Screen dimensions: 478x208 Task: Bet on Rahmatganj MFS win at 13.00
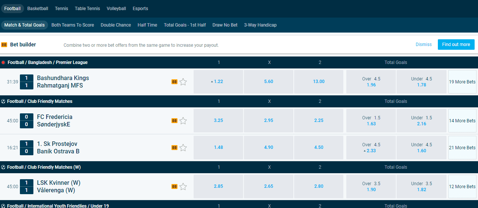coord(319,82)
